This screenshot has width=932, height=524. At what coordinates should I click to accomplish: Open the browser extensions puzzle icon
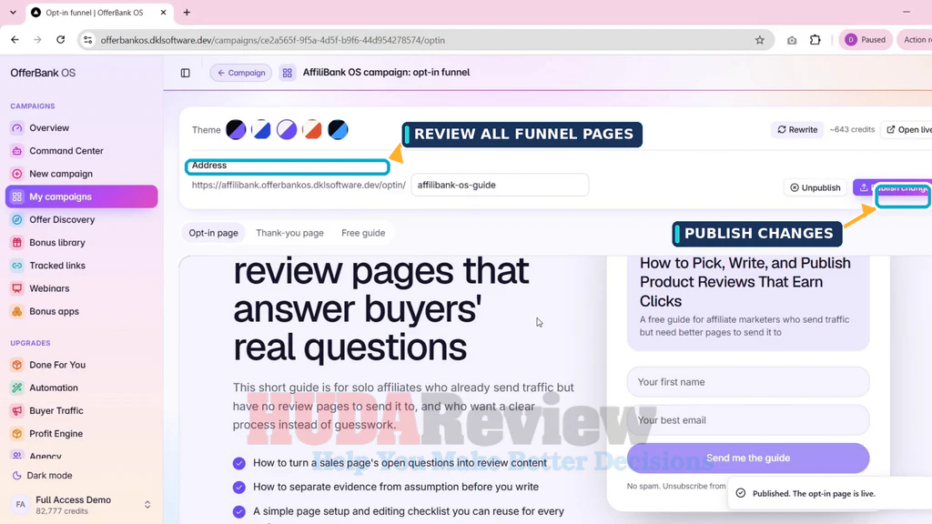(815, 40)
